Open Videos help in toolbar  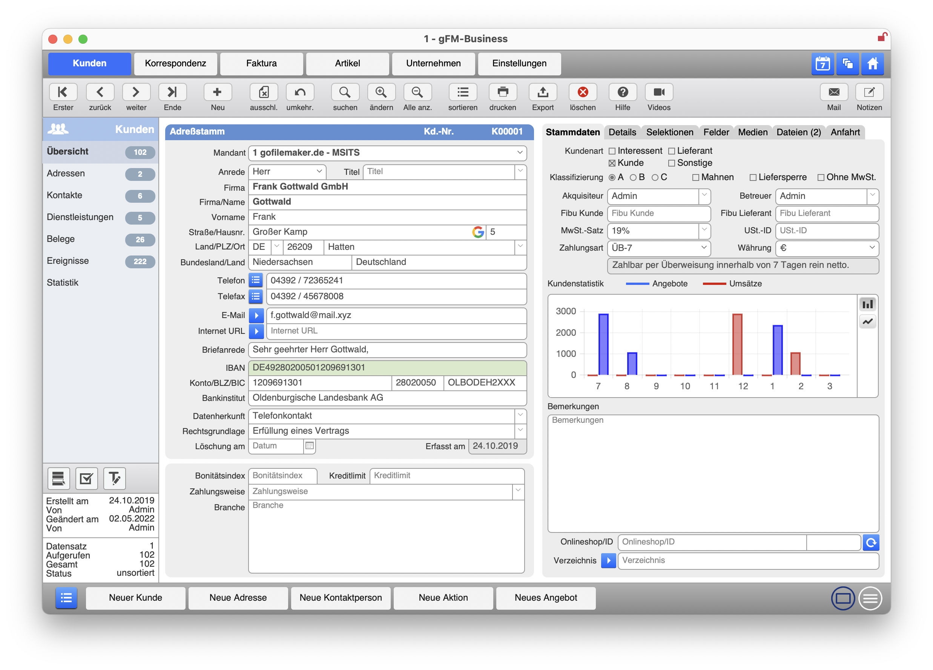click(x=658, y=92)
